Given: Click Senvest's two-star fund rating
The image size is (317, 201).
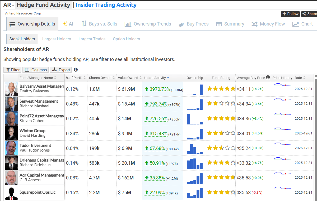Looking at the screenshot, I should tap(221, 104).
